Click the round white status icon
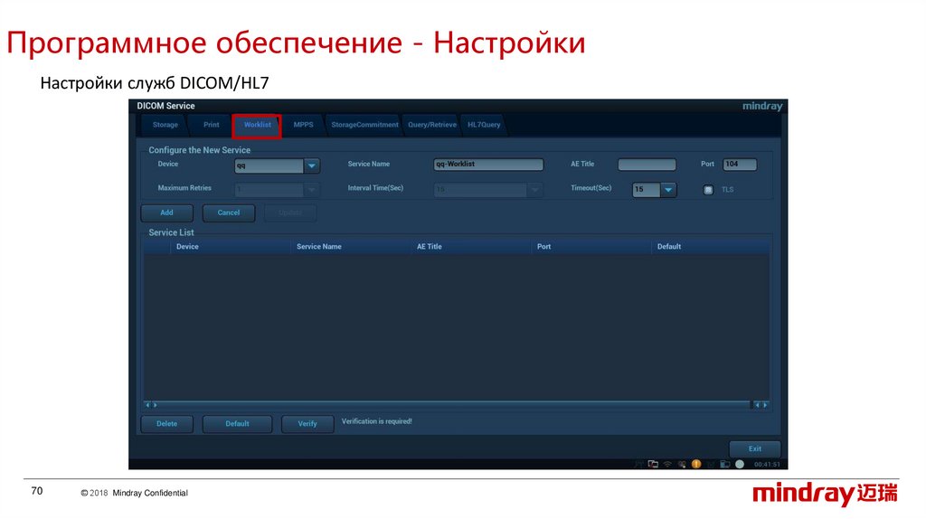 coord(740,464)
